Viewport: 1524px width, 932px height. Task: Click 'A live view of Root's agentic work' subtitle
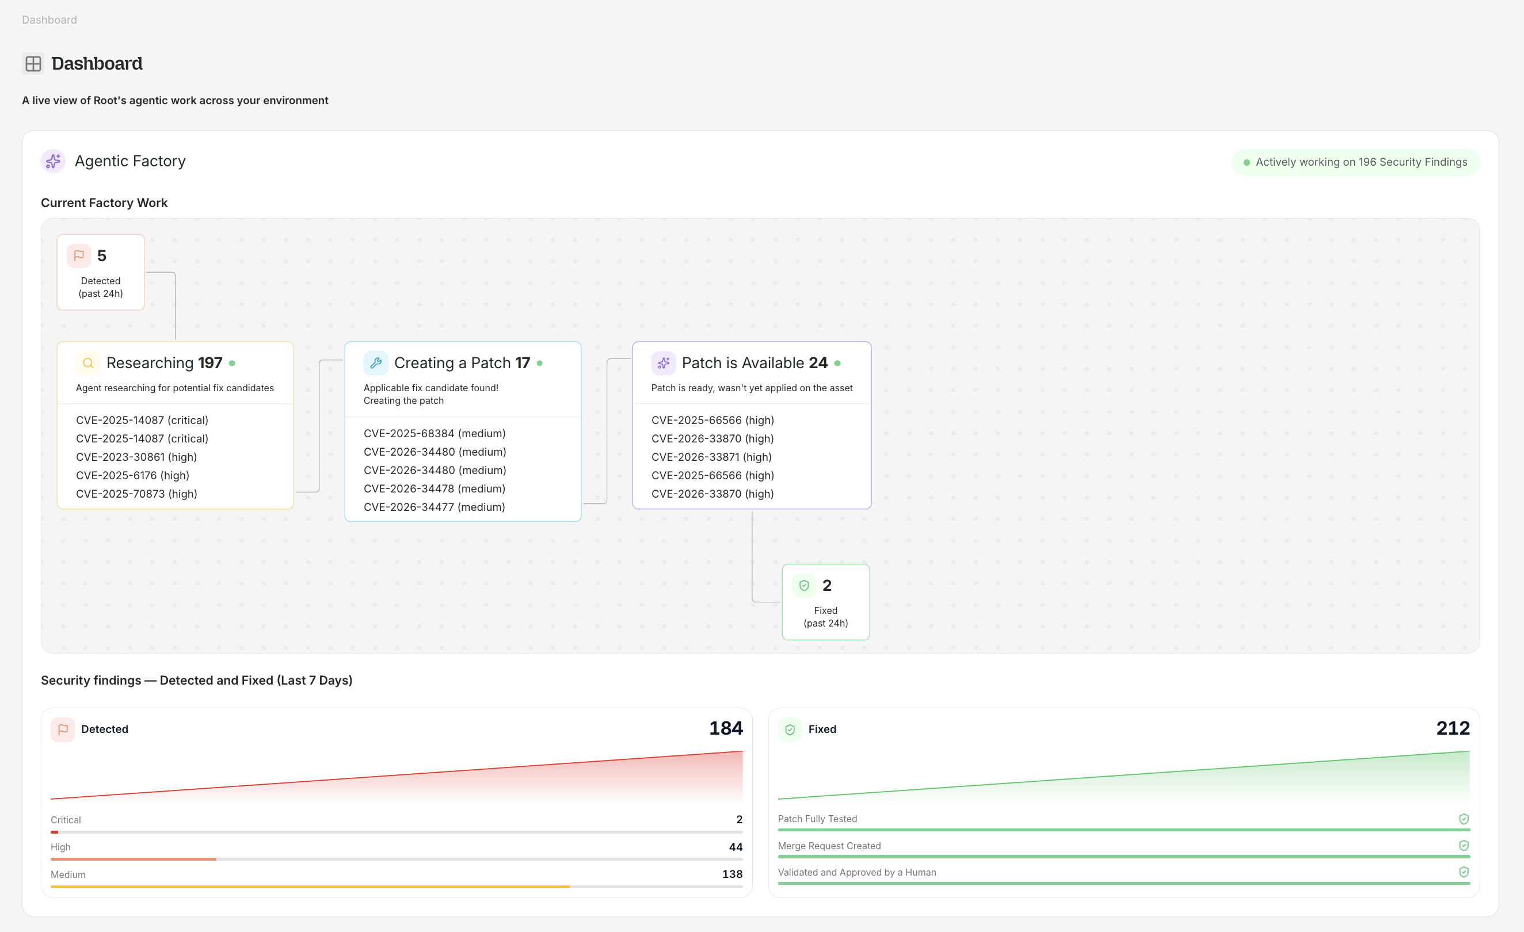tap(175, 100)
